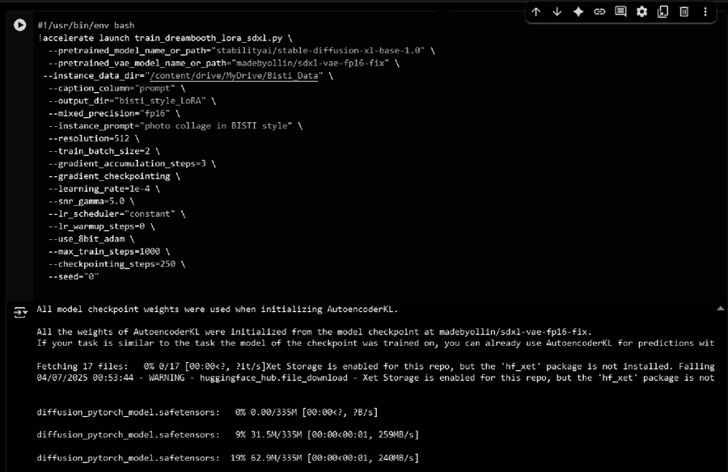
Task: Delete this cell with trash icon
Action: tap(684, 12)
